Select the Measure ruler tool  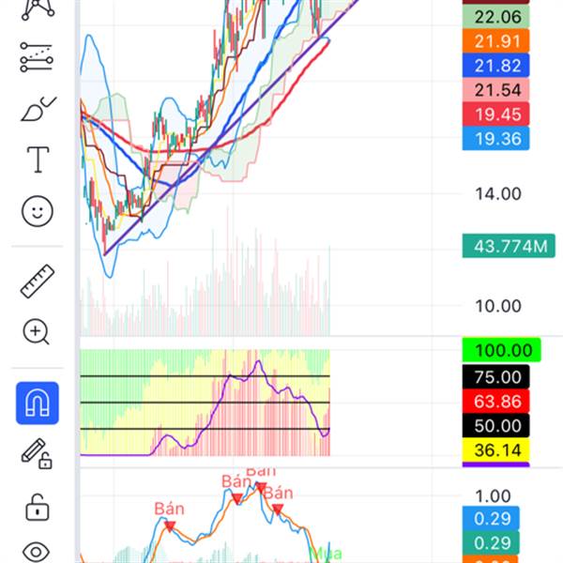[38, 281]
